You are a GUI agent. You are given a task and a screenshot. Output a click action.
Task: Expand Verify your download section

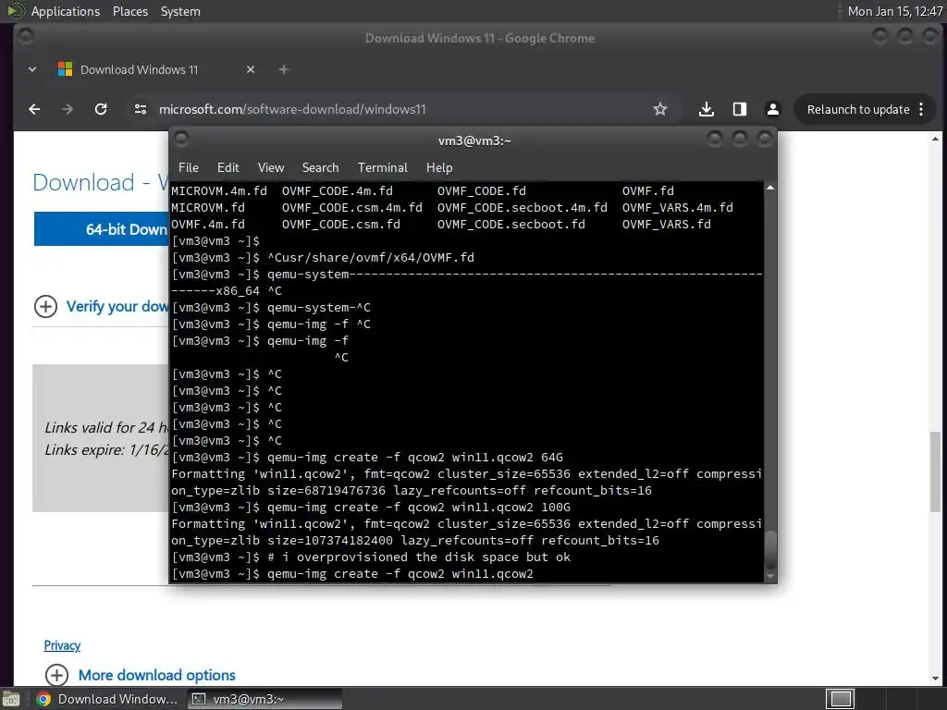[102, 306]
